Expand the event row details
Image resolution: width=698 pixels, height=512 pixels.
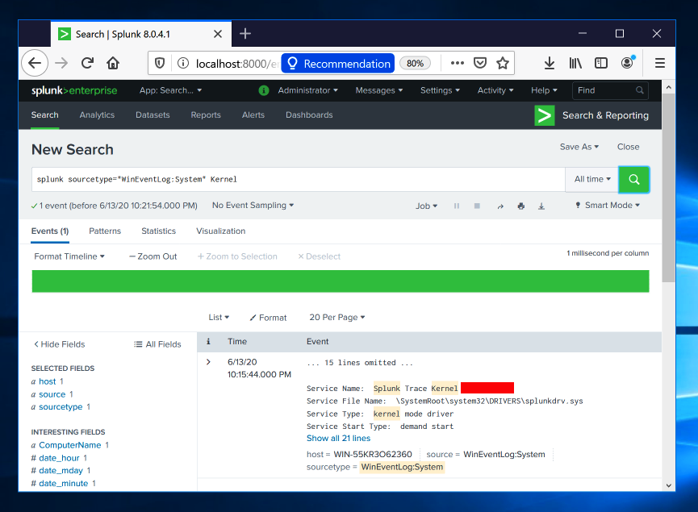208,362
